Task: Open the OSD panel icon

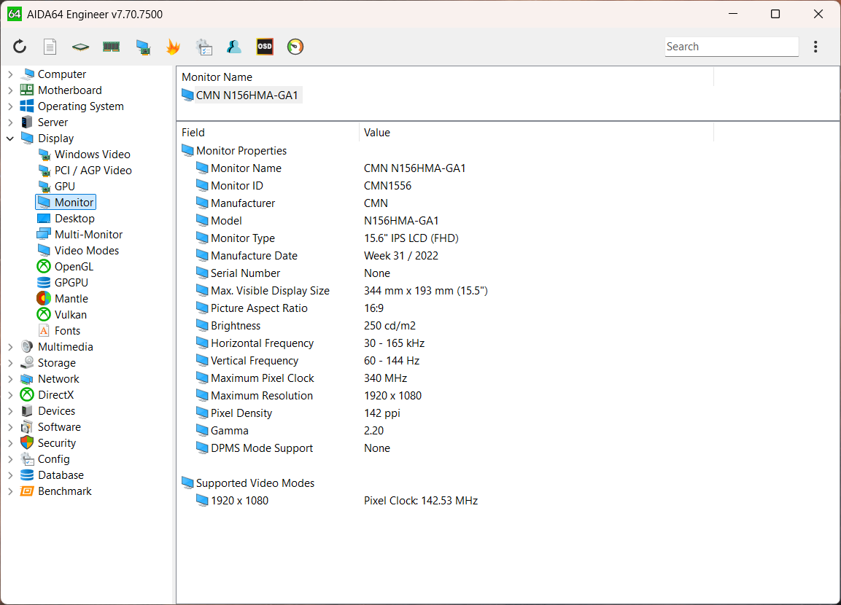Action: tap(265, 47)
